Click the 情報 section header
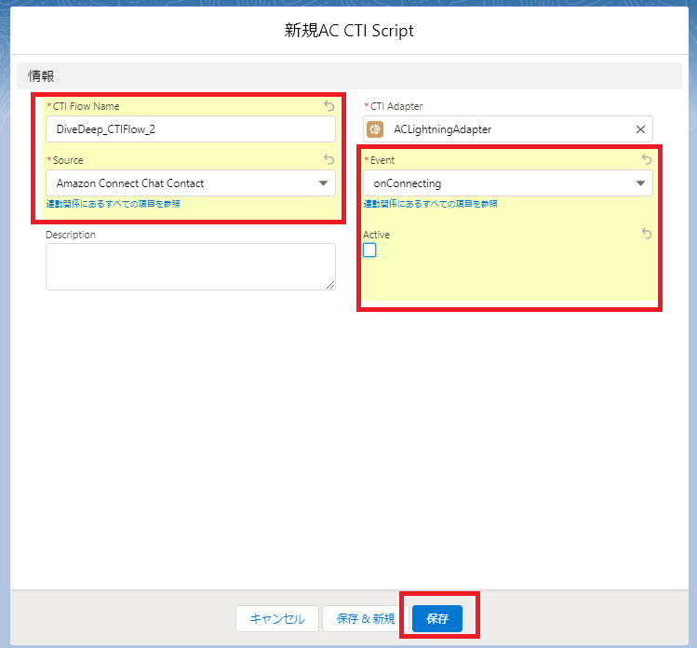 (349, 76)
